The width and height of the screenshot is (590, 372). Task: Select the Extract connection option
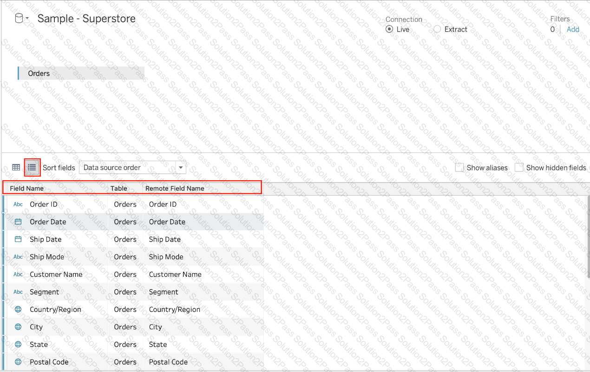[x=437, y=29]
